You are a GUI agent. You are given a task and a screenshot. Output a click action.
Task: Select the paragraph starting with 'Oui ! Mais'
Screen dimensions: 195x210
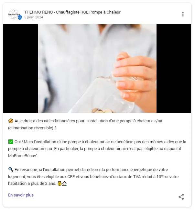97,149
